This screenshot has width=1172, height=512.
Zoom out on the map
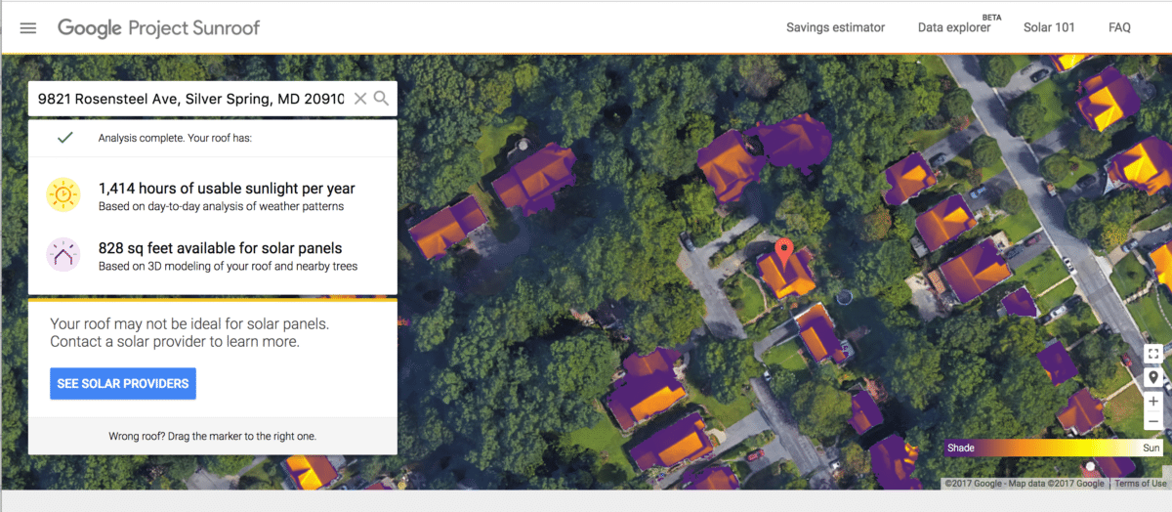pos(1153,422)
